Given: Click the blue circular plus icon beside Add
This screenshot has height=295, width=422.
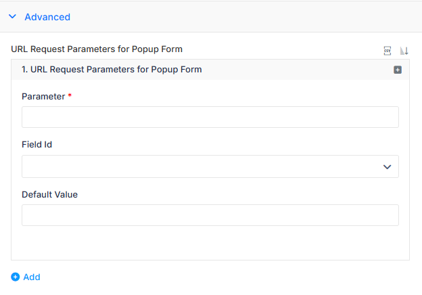Looking at the screenshot, I should tap(16, 277).
